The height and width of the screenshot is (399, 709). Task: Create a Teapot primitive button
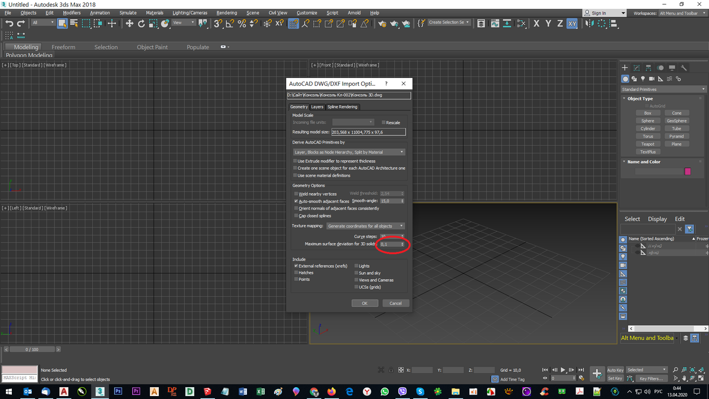(x=648, y=144)
